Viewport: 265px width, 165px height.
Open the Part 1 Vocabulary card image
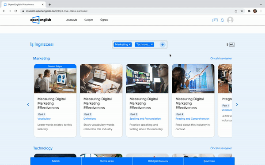pos(55,81)
